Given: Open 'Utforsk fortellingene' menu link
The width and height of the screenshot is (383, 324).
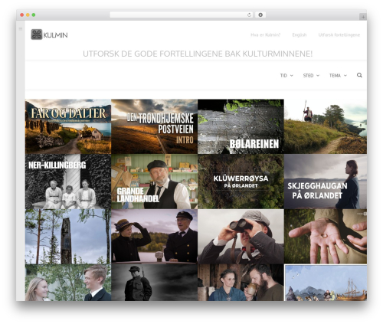Looking at the screenshot, I should [339, 35].
